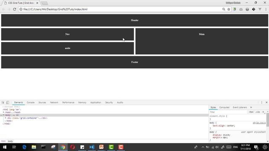Viewport: 269px width, 151px height.
Task: Expand the margin shorthand triangle
Action: pos(222,138)
